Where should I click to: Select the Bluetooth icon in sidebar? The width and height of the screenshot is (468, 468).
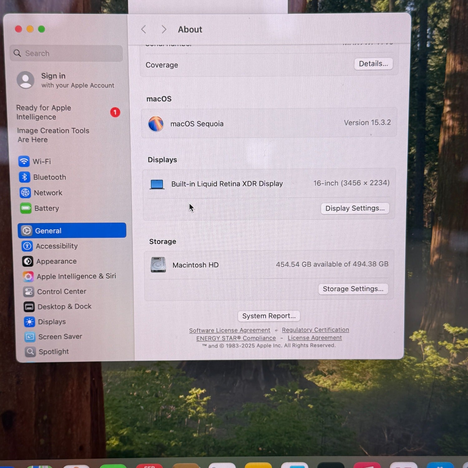tap(24, 177)
